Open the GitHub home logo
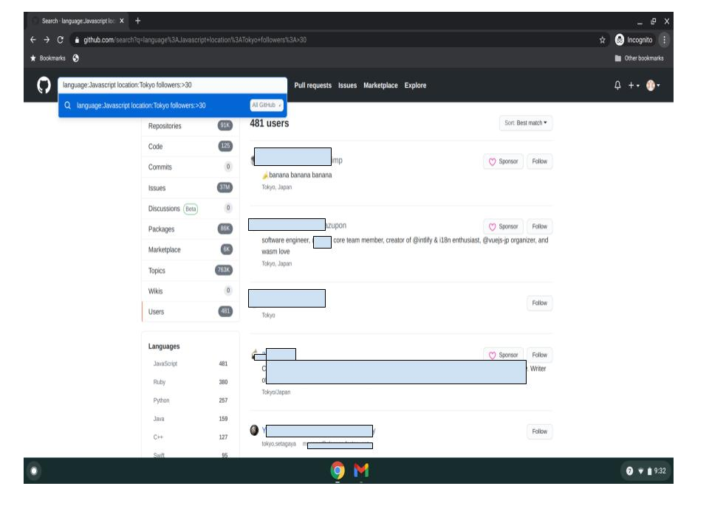Image resolution: width=709 pixels, height=531 pixels. [44, 85]
